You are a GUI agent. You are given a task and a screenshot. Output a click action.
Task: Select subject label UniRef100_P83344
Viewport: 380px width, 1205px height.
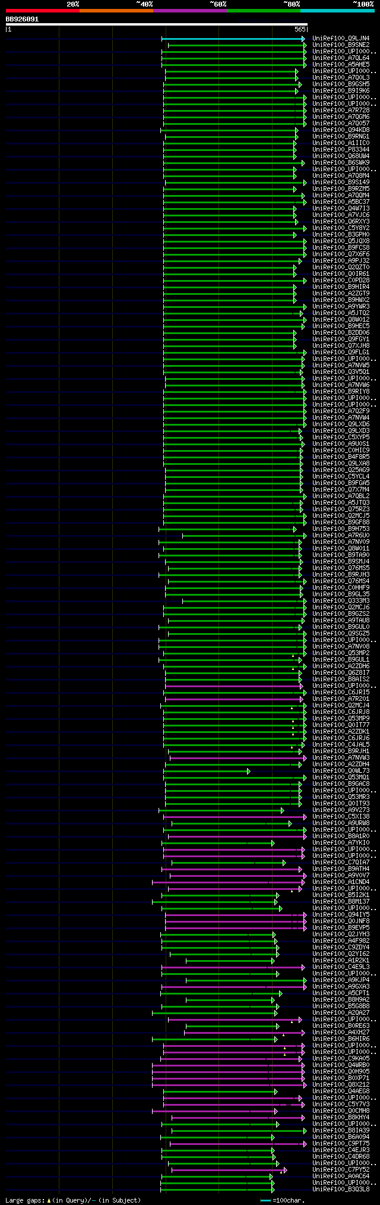coord(341,150)
